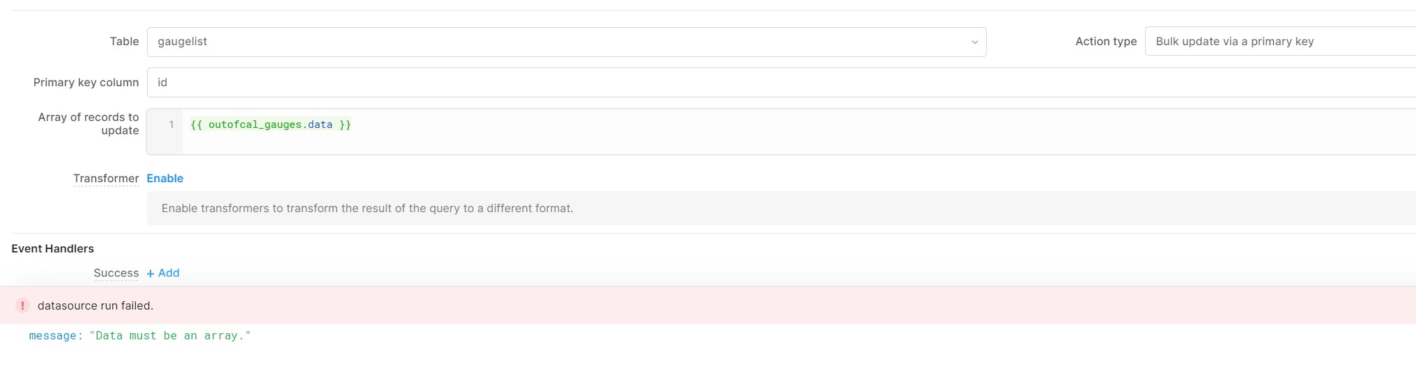Click the outofcal_gauges.data expression text
1416x370 pixels.
click(x=270, y=124)
